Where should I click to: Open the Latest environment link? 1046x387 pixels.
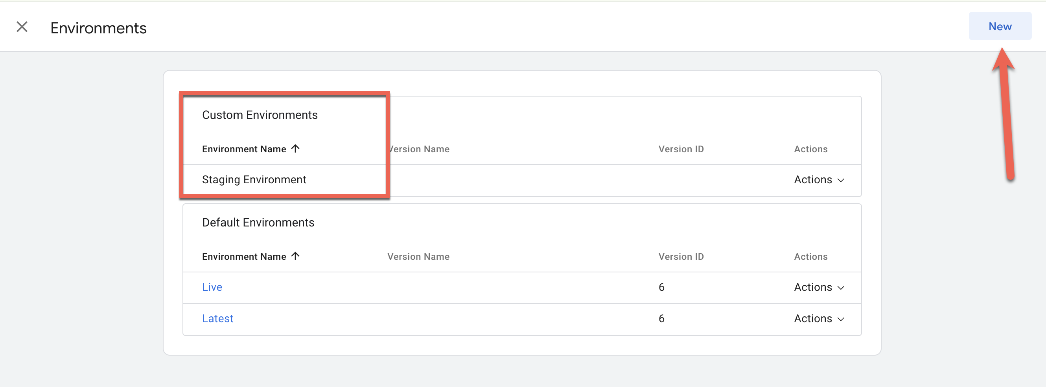click(x=217, y=319)
